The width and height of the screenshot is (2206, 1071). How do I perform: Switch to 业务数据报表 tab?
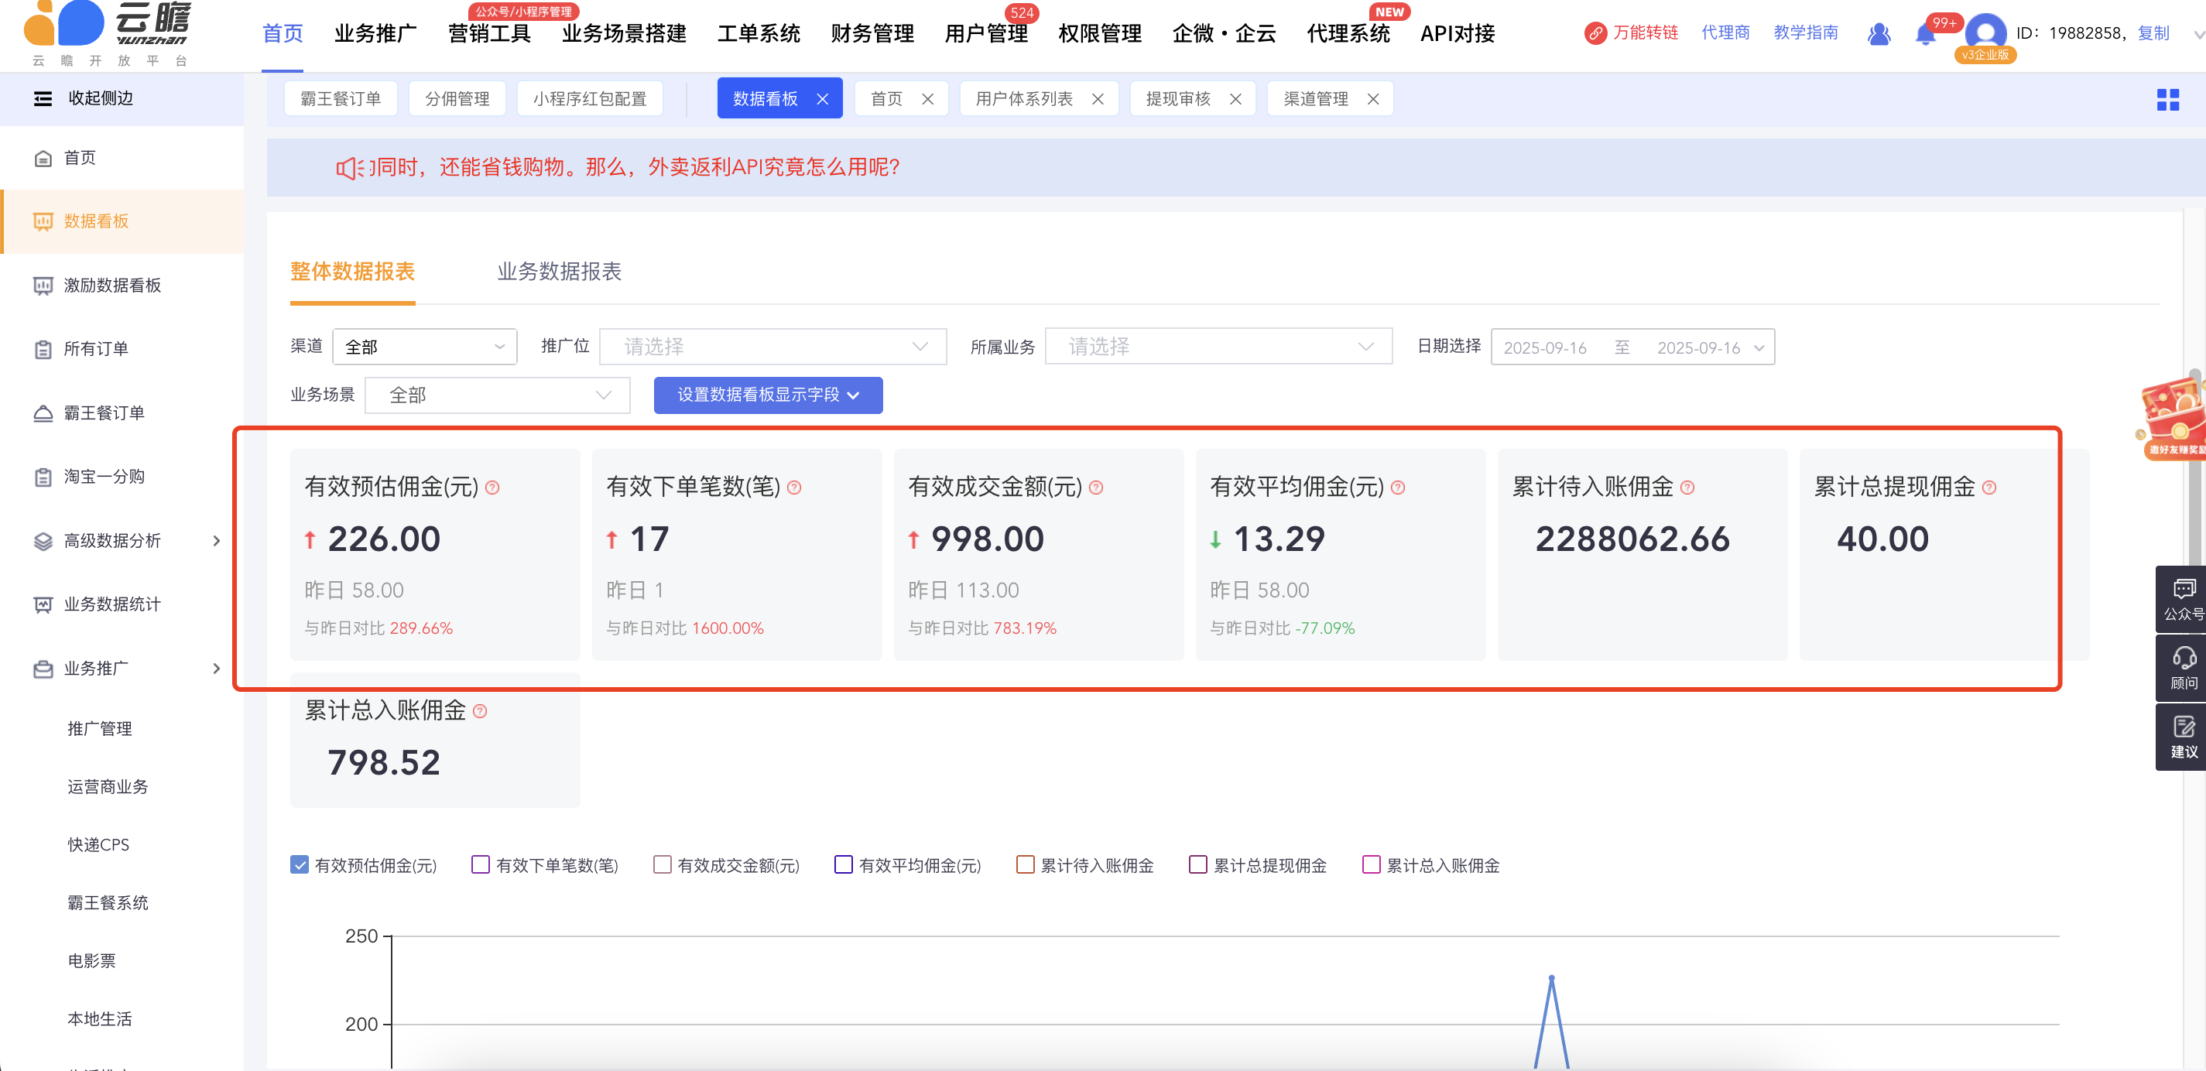tap(559, 272)
